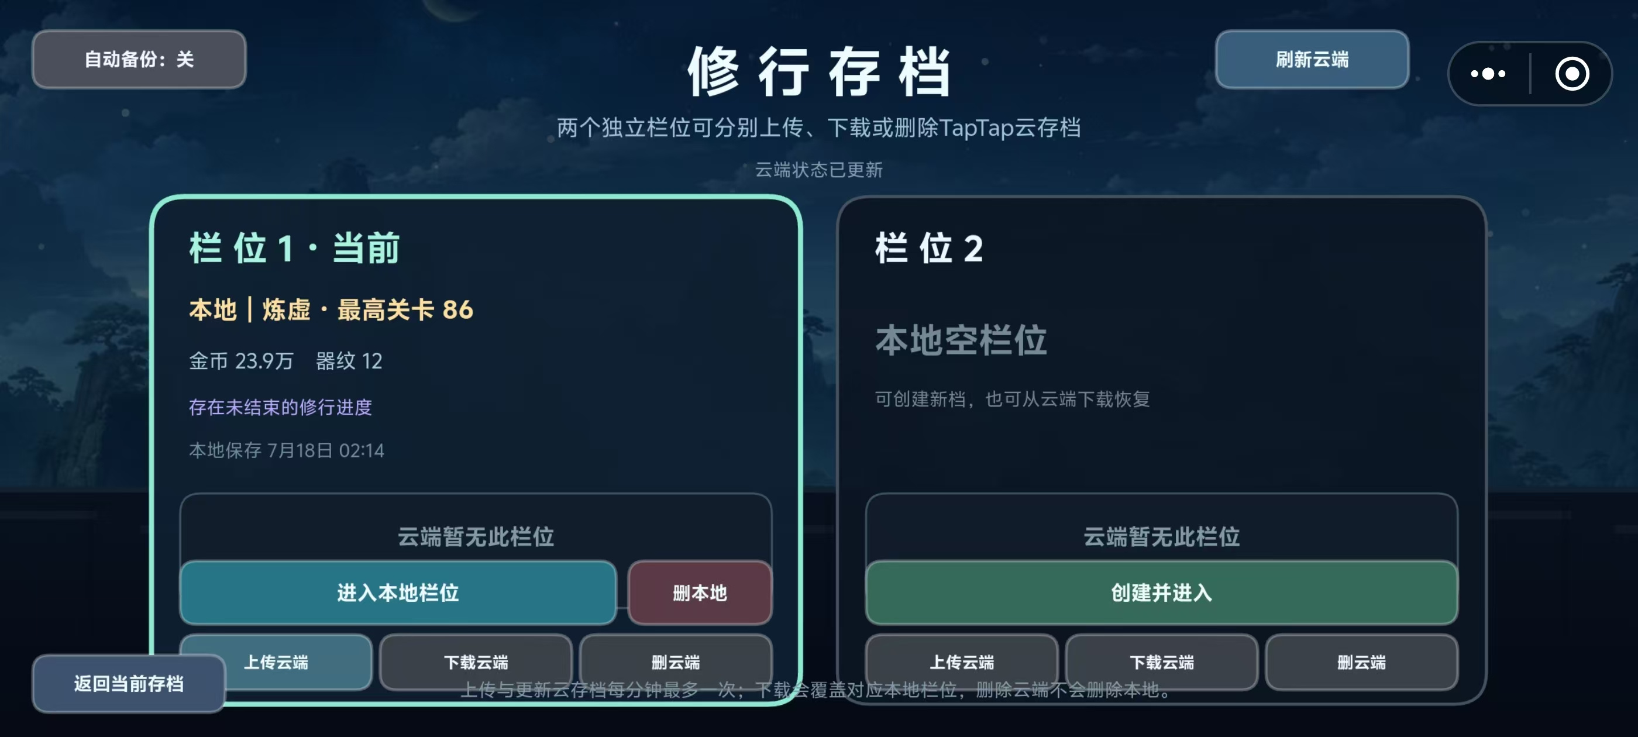
Task: Toggle the 自动备份 auto backup switch
Action: coord(139,59)
